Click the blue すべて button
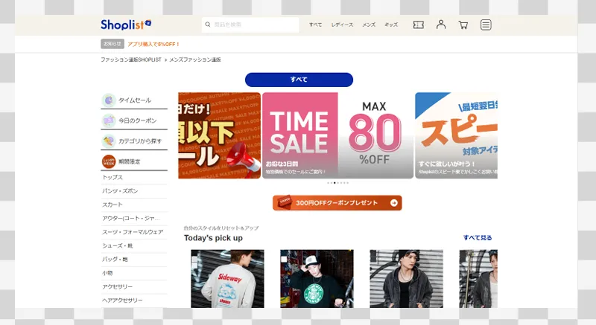This screenshot has width=596, height=325. [x=299, y=80]
